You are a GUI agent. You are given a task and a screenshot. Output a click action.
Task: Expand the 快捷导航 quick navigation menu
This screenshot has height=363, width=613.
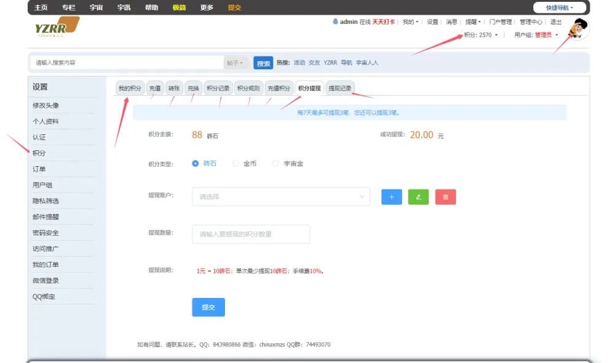[x=558, y=7]
